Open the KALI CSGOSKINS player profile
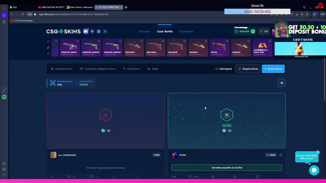 click(x=63, y=155)
